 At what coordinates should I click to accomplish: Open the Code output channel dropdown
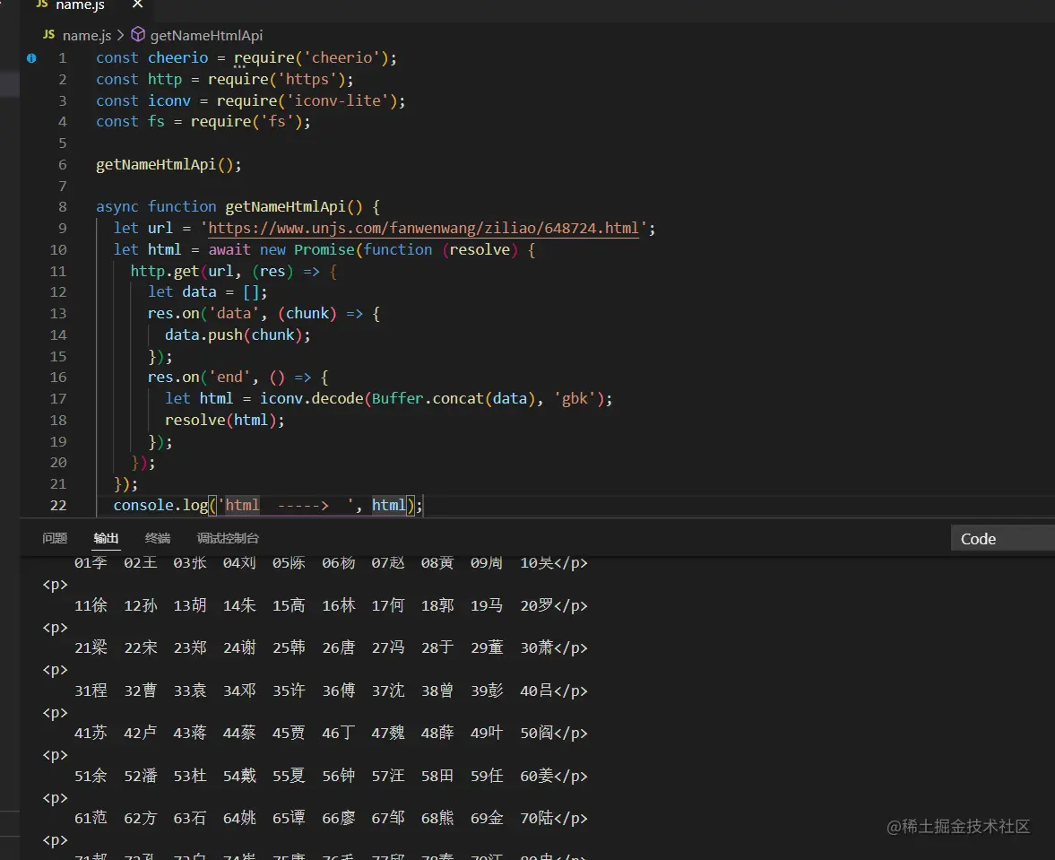pos(1002,538)
